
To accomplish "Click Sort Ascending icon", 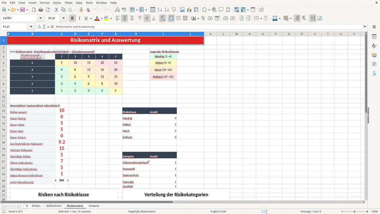I will (160, 10).
